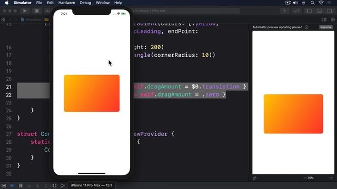Pause program execution
Image resolution: width=337 pixels, height=189 pixels.
click(x=21, y=185)
